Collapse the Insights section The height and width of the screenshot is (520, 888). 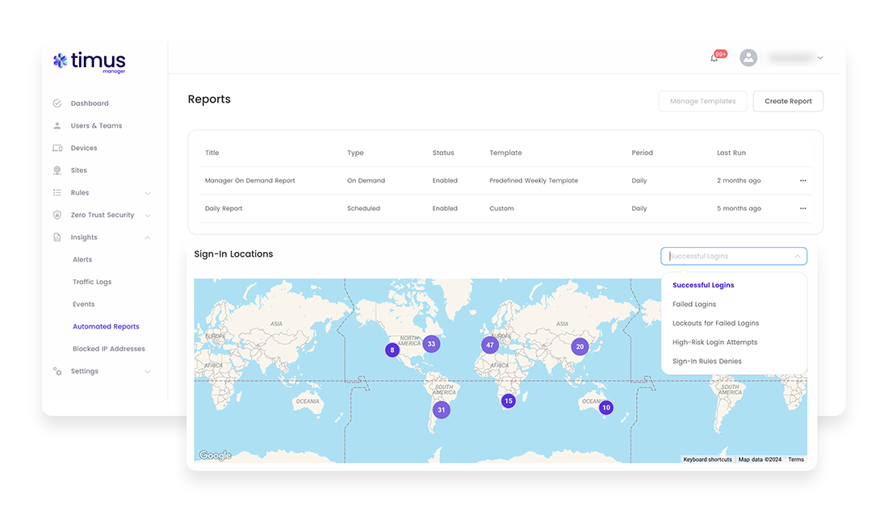pos(147,237)
